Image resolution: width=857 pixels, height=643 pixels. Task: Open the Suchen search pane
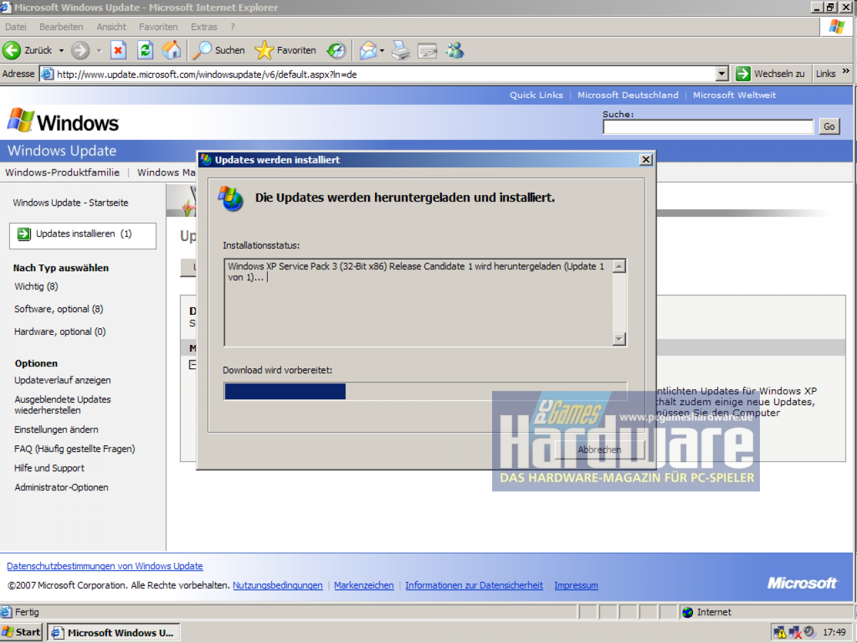point(220,50)
